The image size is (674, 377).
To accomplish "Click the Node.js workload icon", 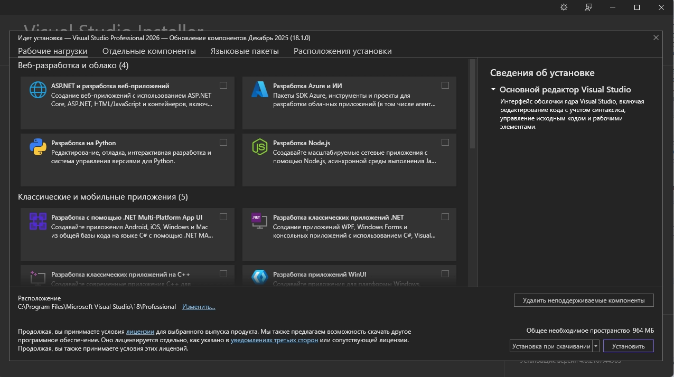I will coord(260,147).
